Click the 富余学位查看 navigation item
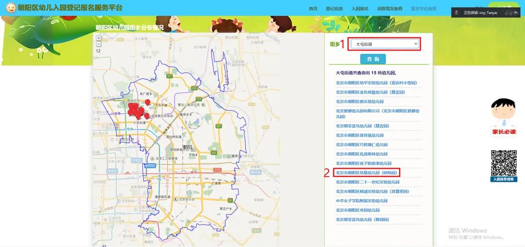 [423, 9]
